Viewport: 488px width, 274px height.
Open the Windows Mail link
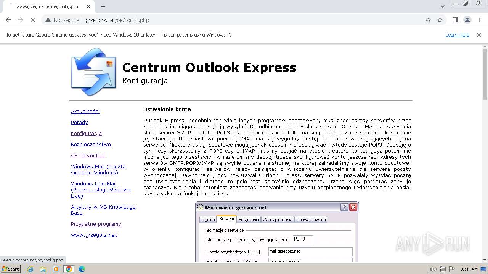[x=98, y=169]
